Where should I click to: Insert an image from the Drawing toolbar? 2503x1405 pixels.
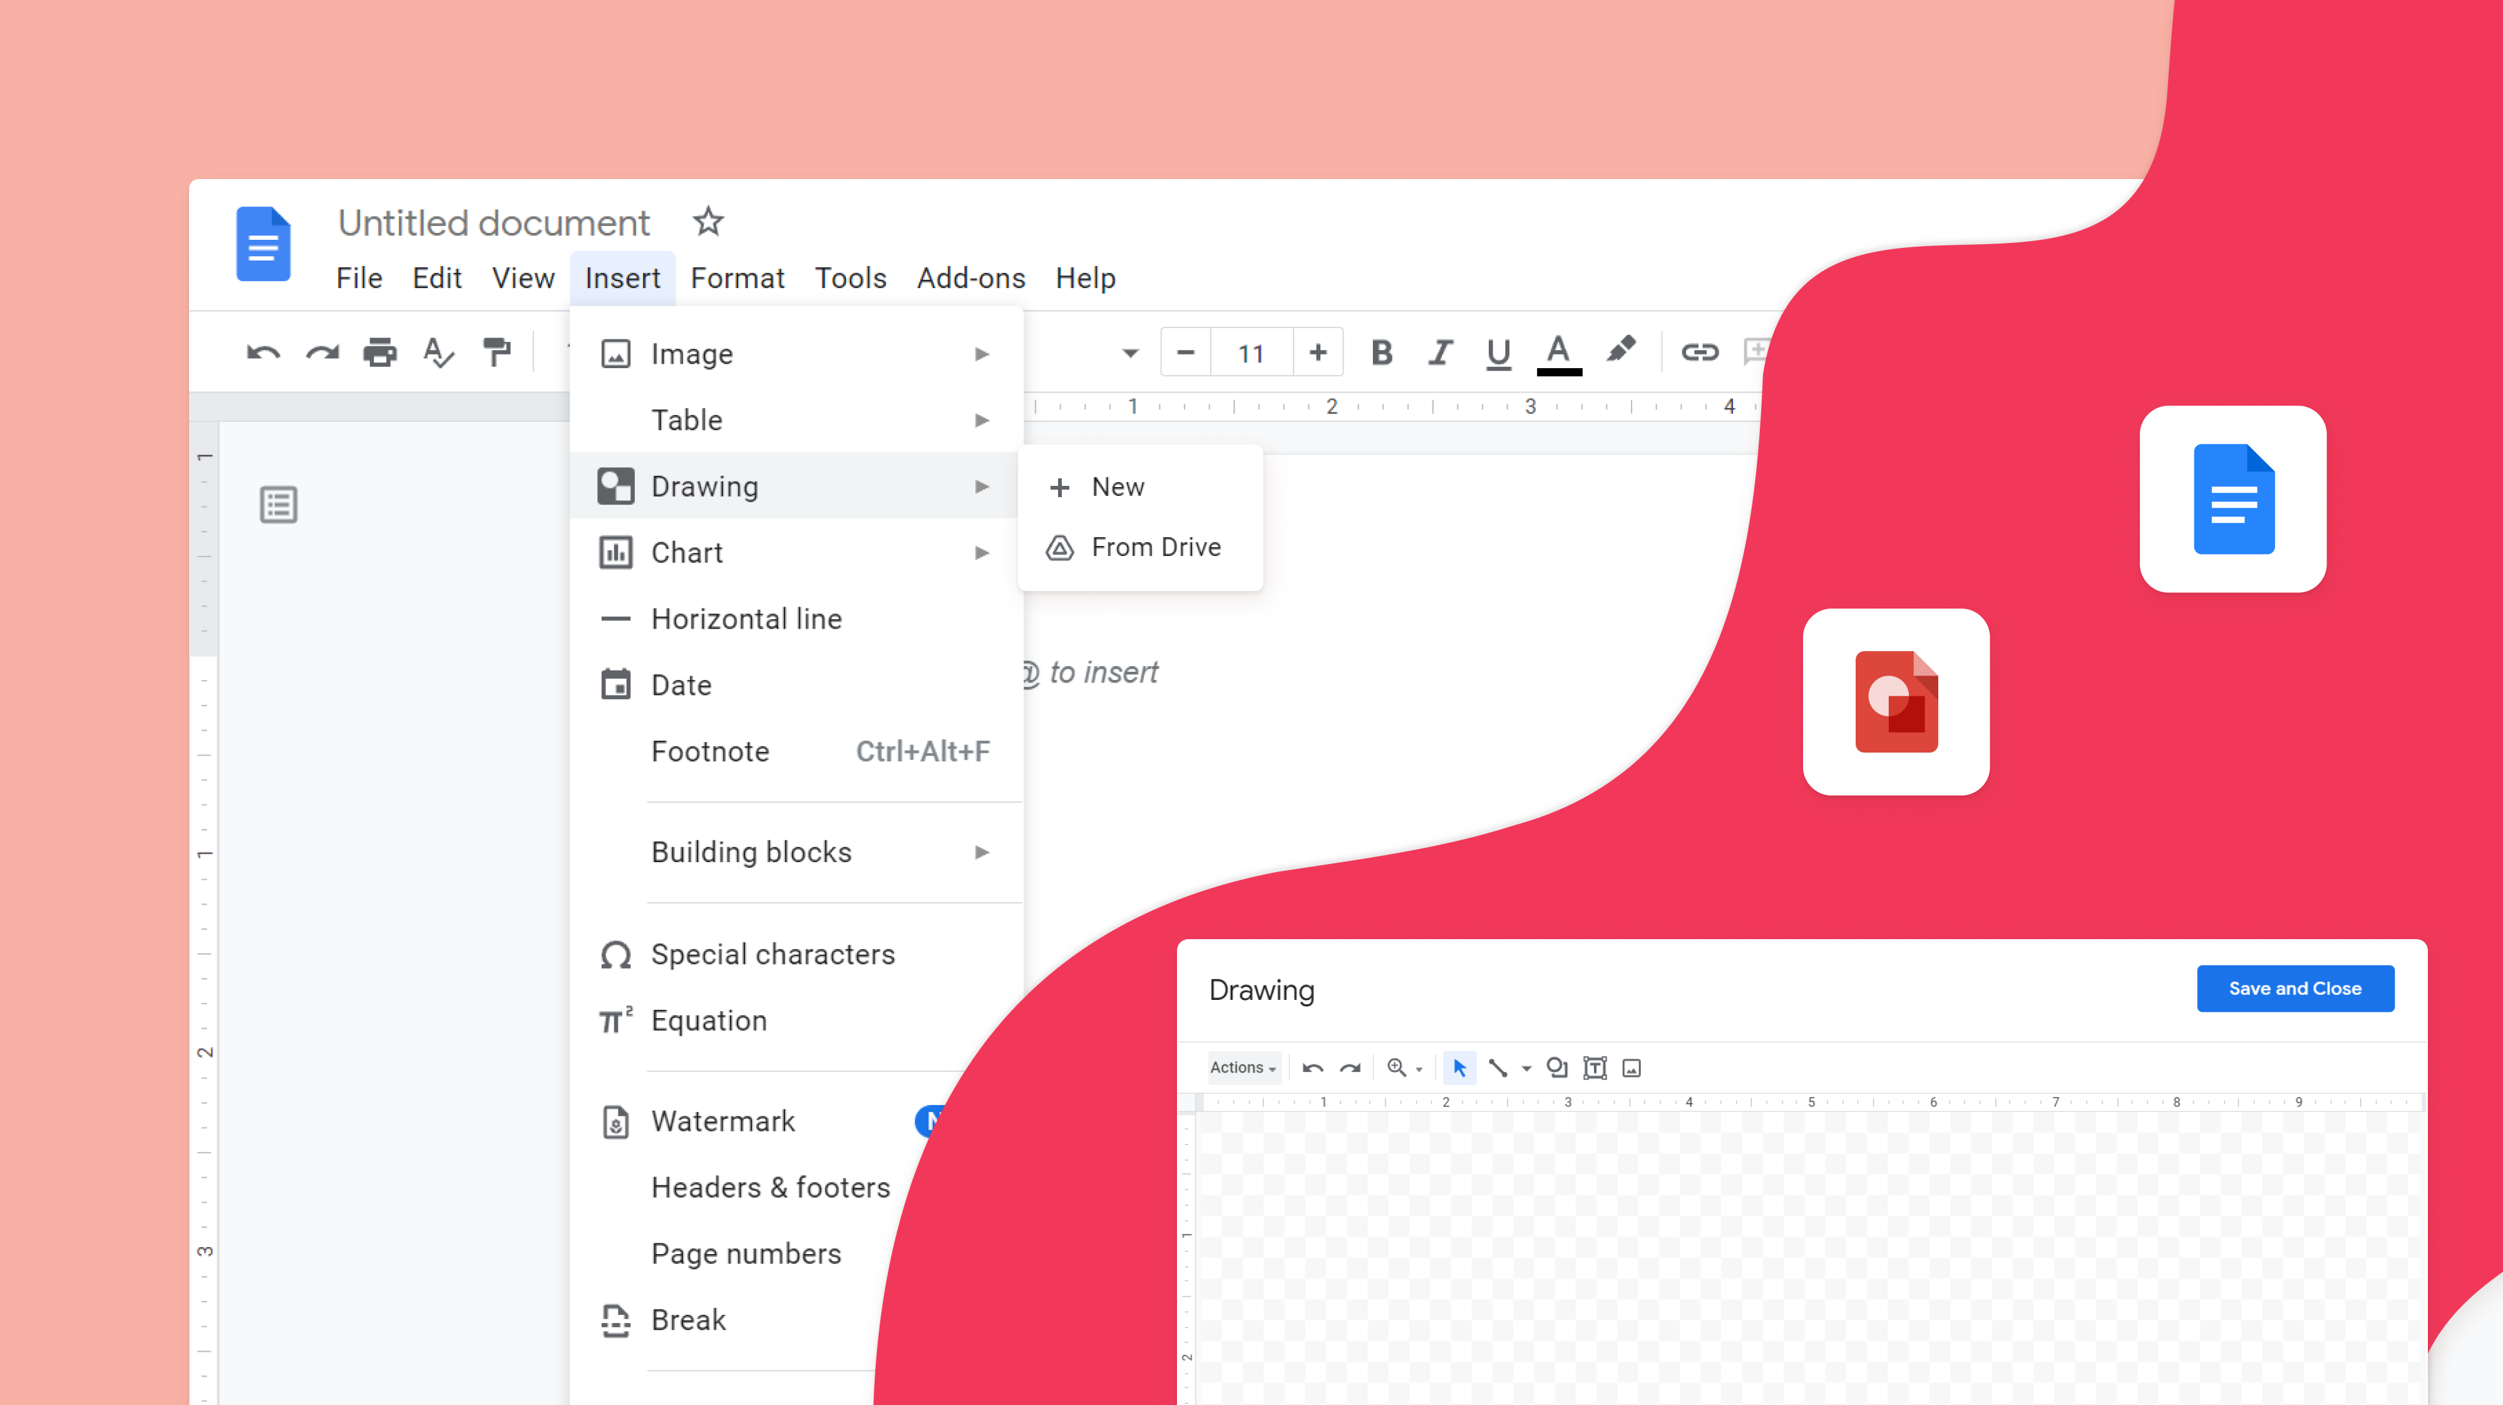click(x=1632, y=1067)
